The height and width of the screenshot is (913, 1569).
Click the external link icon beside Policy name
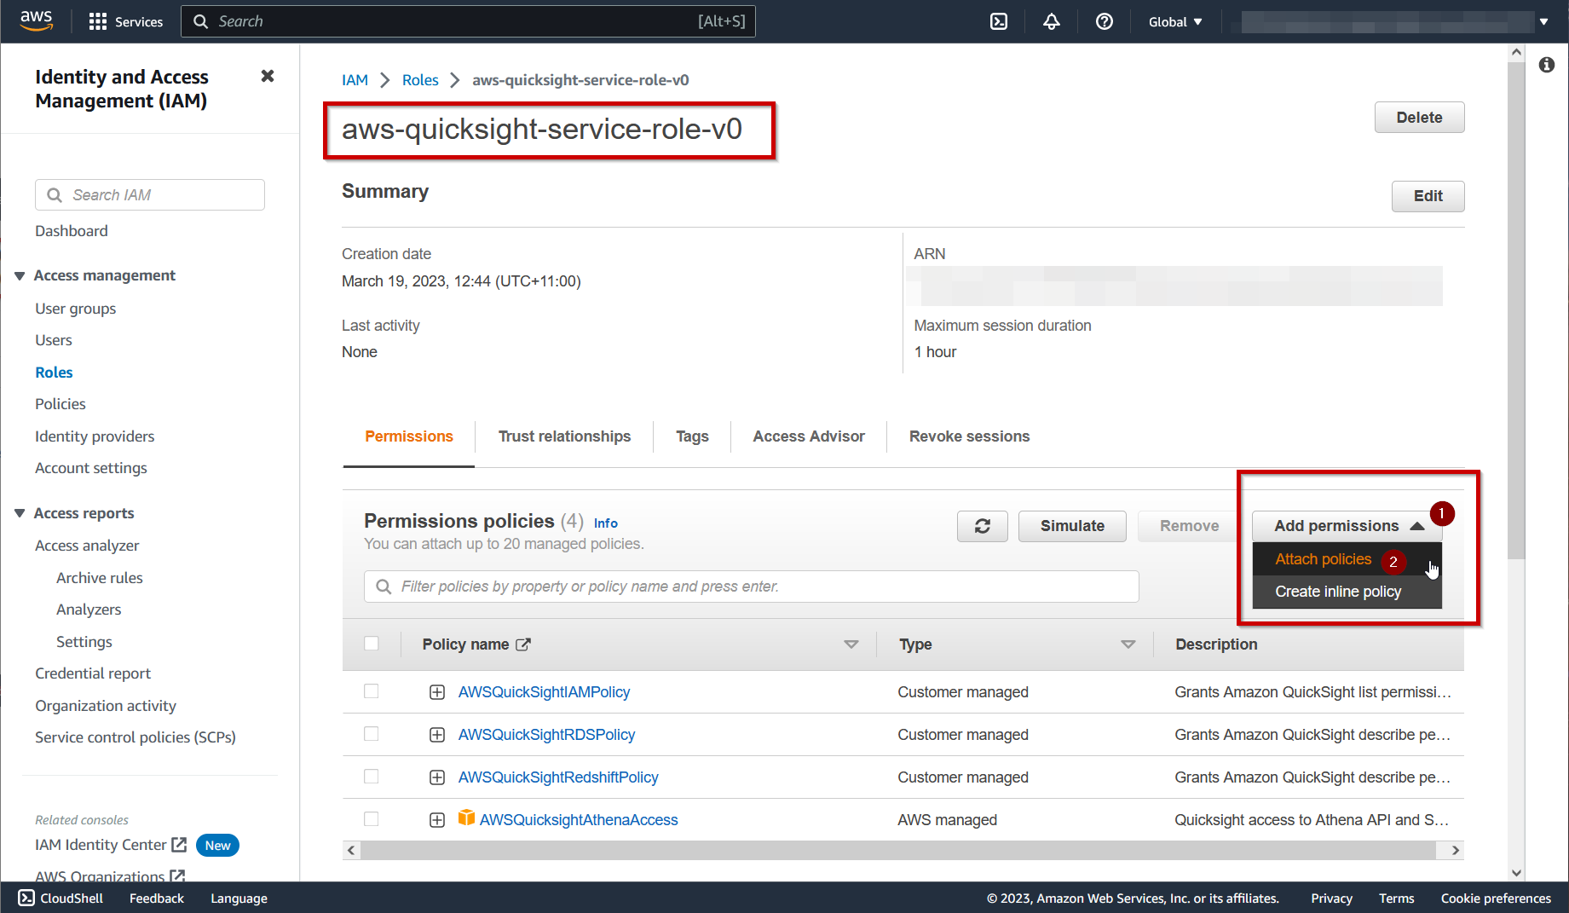pos(523,644)
